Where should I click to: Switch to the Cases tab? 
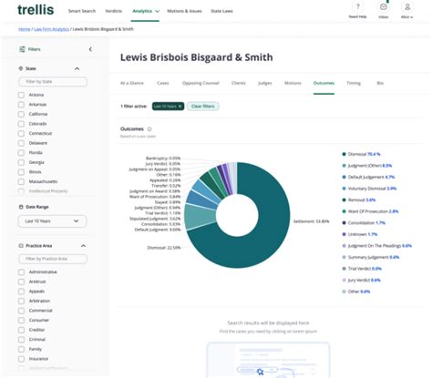pyautogui.click(x=163, y=83)
